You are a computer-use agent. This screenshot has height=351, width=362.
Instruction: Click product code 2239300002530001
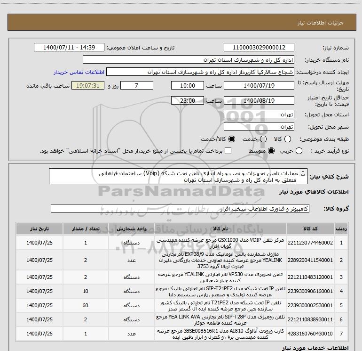(x=310, y=305)
